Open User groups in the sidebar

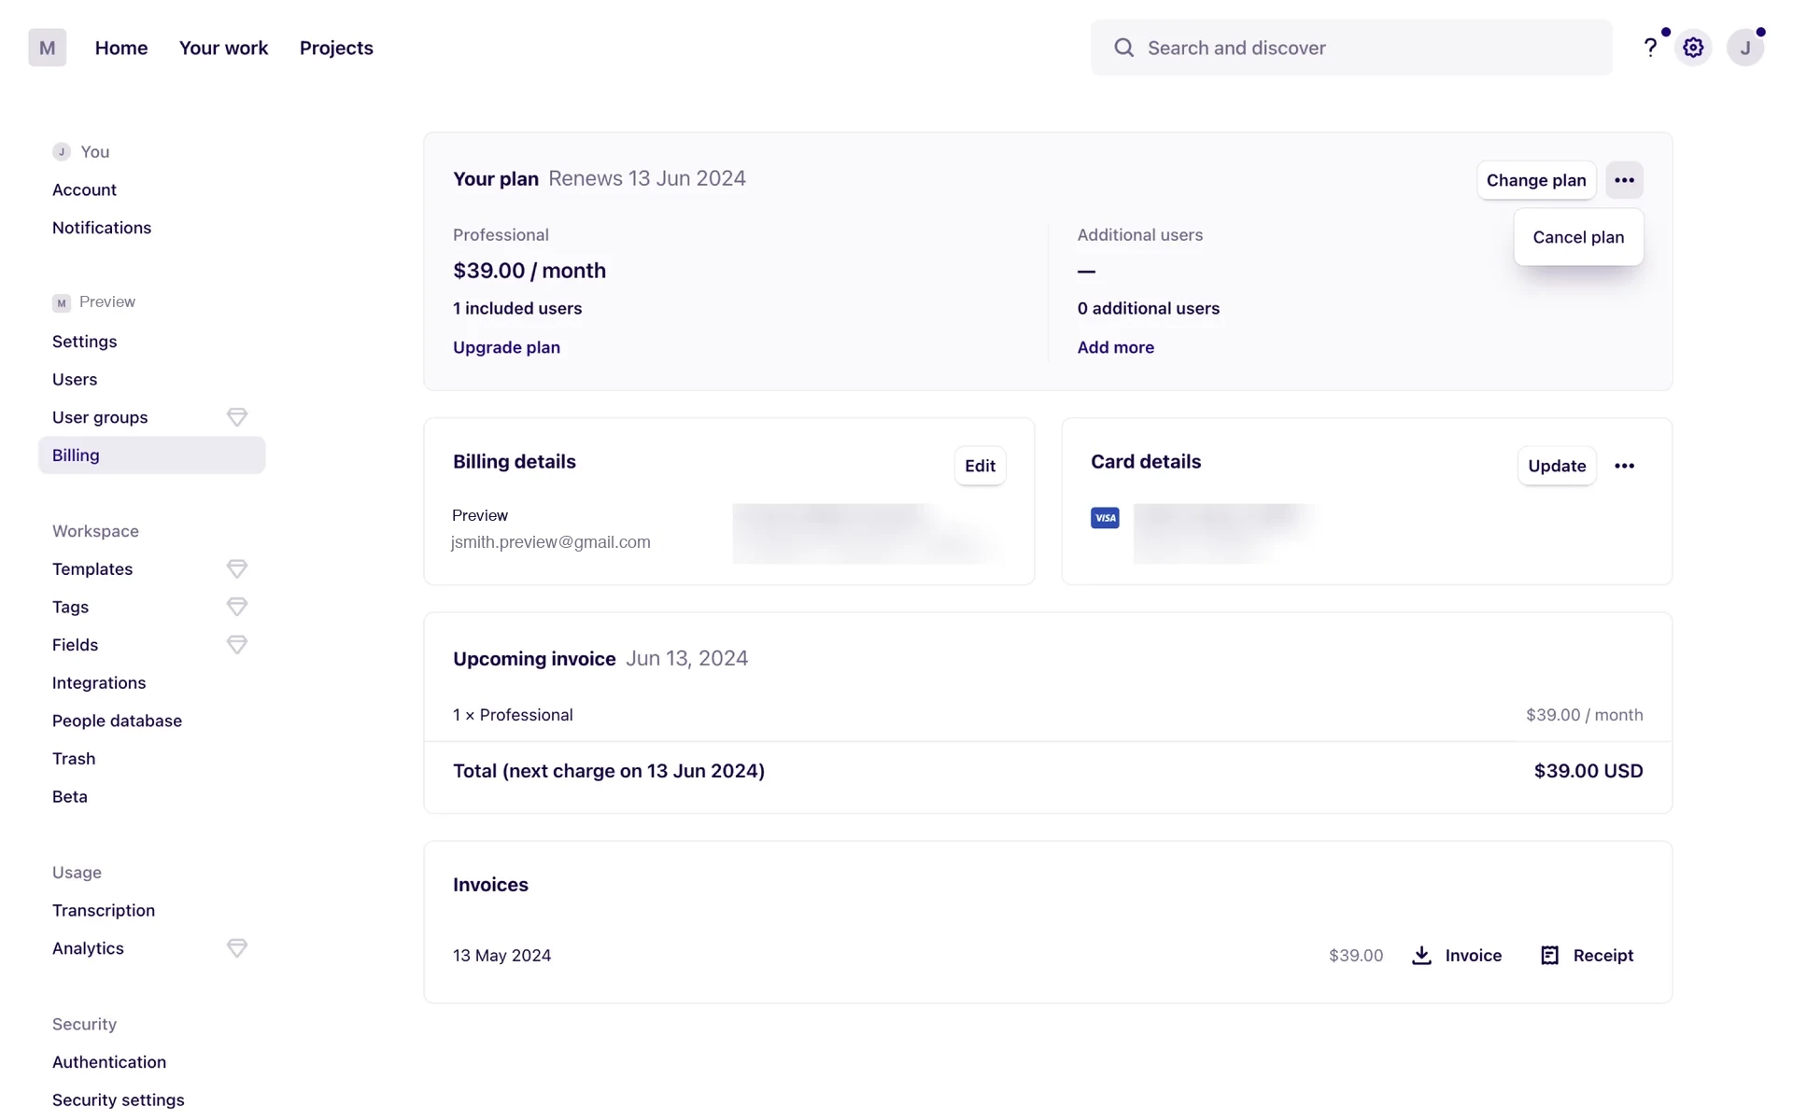point(100,417)
